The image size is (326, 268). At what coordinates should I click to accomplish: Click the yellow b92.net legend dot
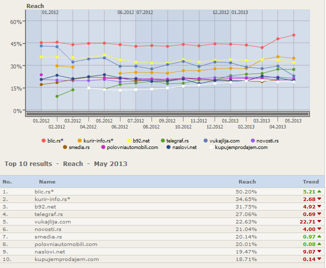pyautogui.click(x=129, y=141)
